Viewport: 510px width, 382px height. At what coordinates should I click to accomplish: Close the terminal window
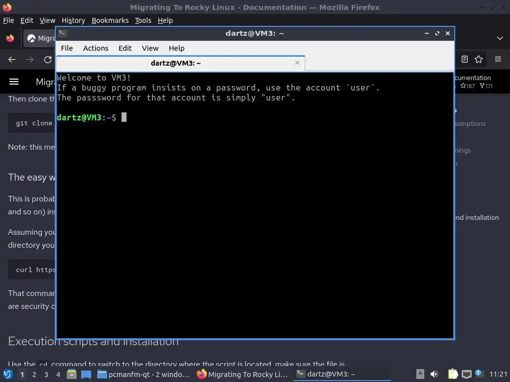tap(448, 33)
